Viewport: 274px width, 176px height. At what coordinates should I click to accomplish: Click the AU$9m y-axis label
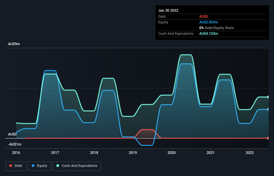pyautogui.click(x=14, y=44)
